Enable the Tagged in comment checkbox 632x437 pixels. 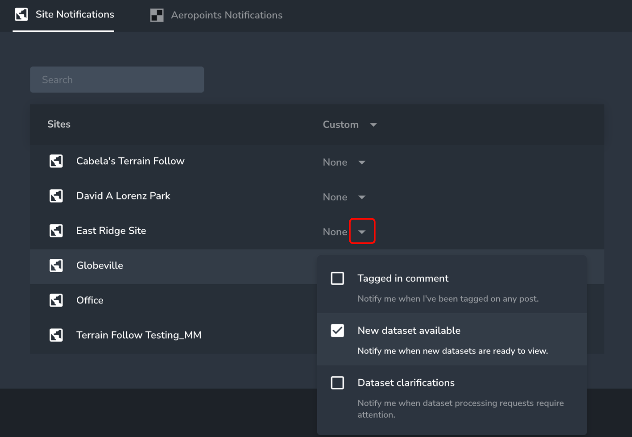click(337, 279)
